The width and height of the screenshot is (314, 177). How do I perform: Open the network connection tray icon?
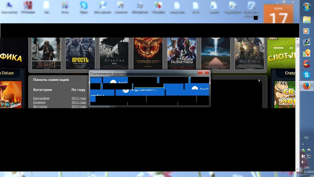pos(309,156)
